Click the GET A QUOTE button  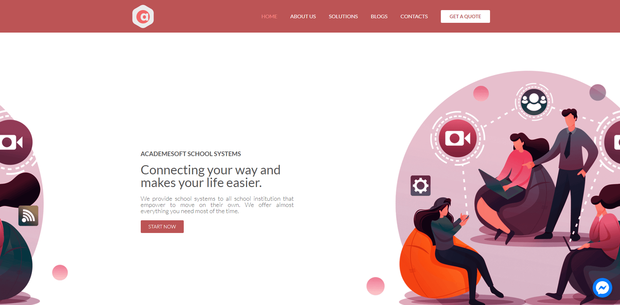tap(465, 16)
